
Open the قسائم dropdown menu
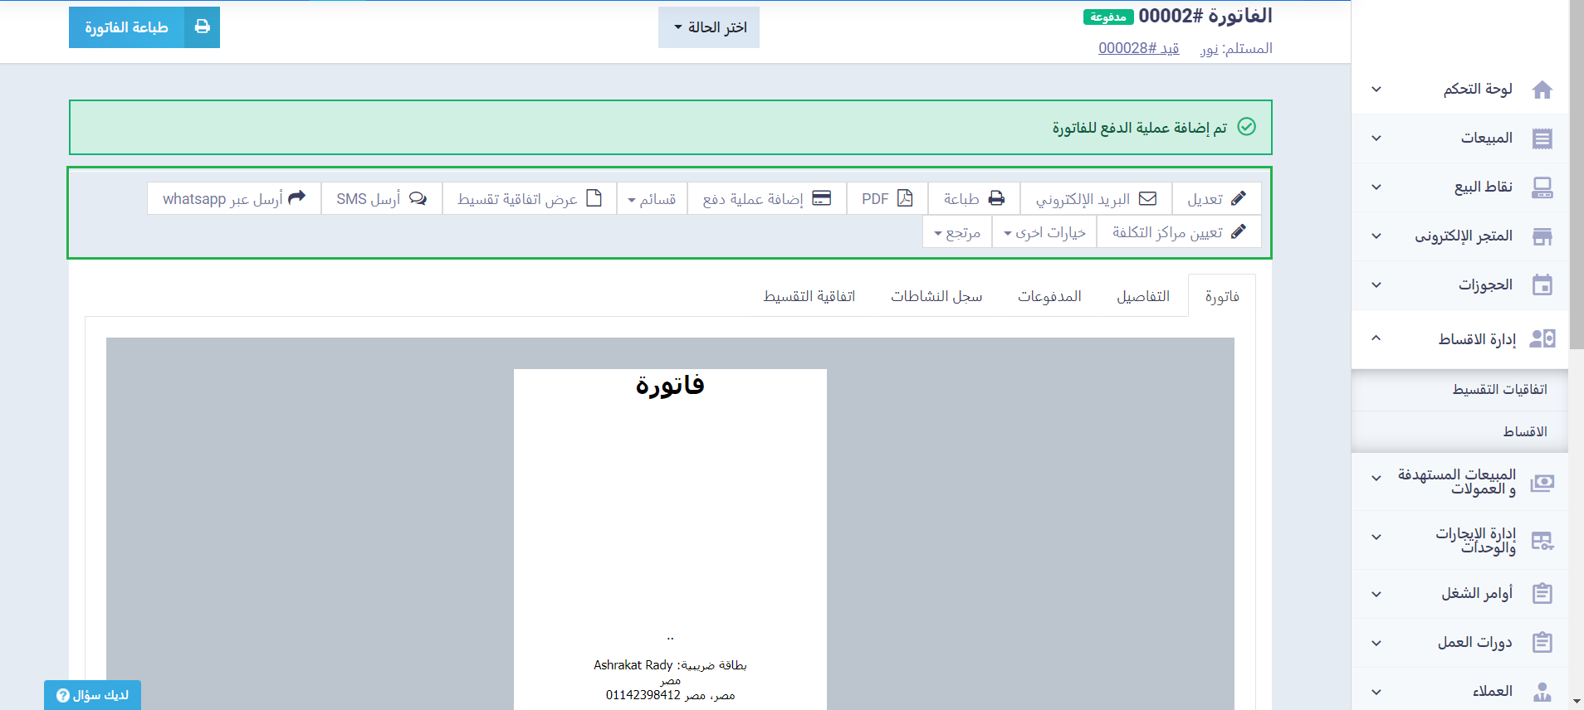(x=652, y=200)
